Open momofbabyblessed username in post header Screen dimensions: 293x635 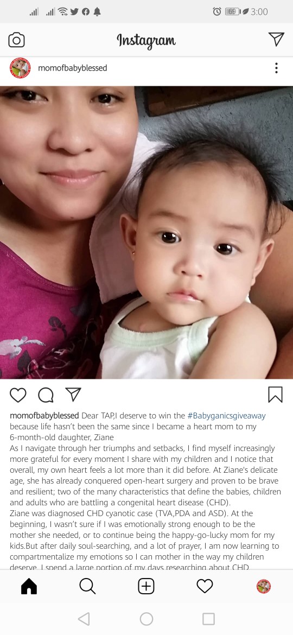pos(73,68)
